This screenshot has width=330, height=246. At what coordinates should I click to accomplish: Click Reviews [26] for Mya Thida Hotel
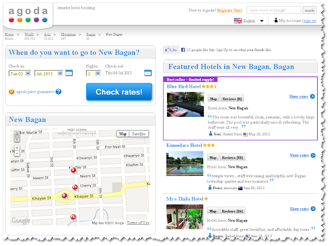coord(233,211)
